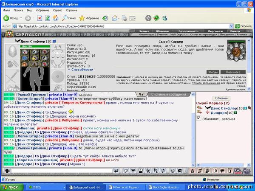Open the пуск Start button

click(x=12, y=187)
